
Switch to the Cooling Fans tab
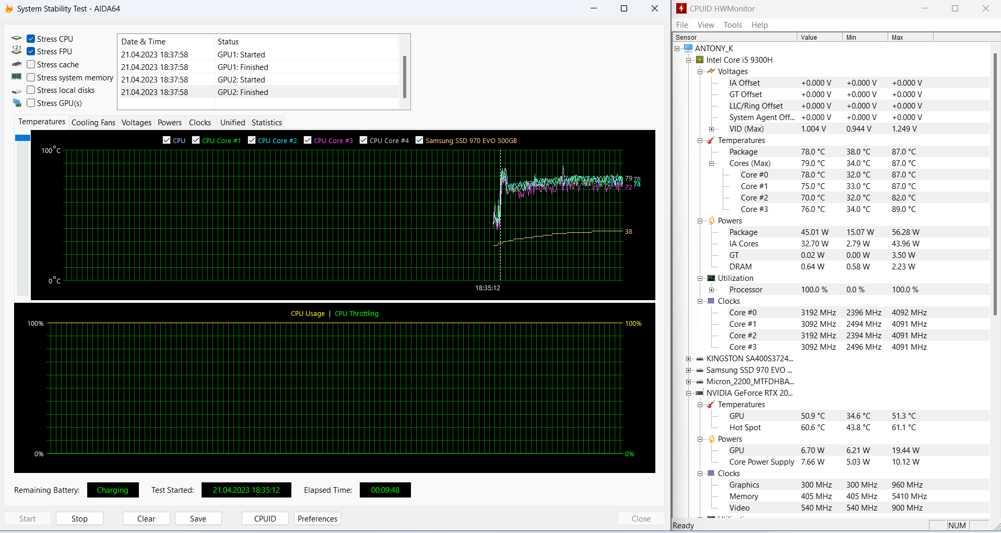point(93,123)
